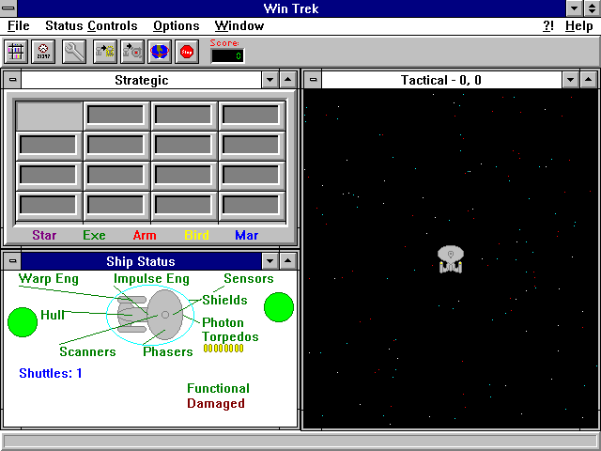Viewport: 601px width, 451px height.
Task: Open the Strategic window's system menu box
Action: pos(12,80)
